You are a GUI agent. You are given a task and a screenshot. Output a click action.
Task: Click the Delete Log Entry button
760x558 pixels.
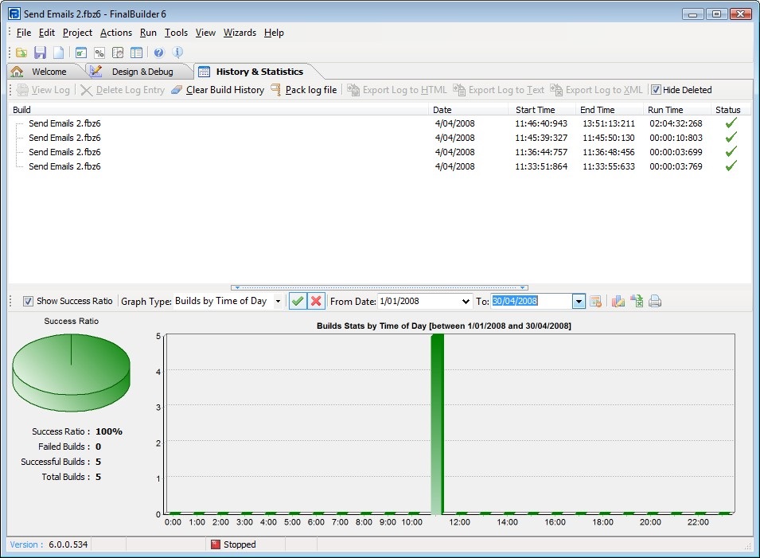click(x=123, y=90)
